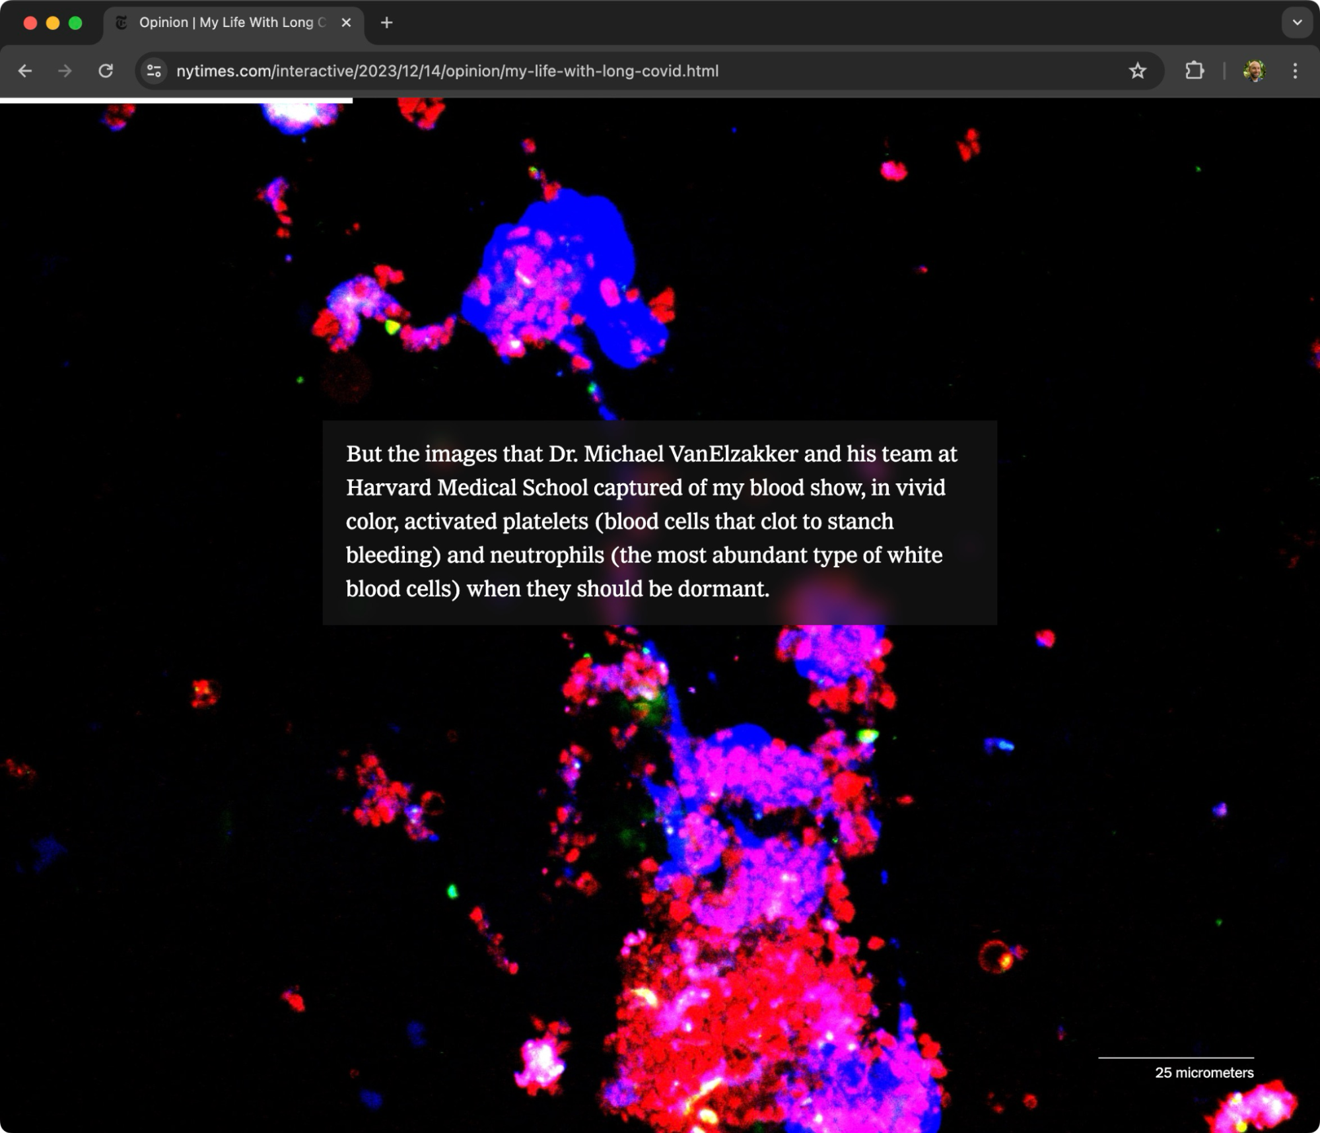Click the article paragraph text box

(659, 522)
